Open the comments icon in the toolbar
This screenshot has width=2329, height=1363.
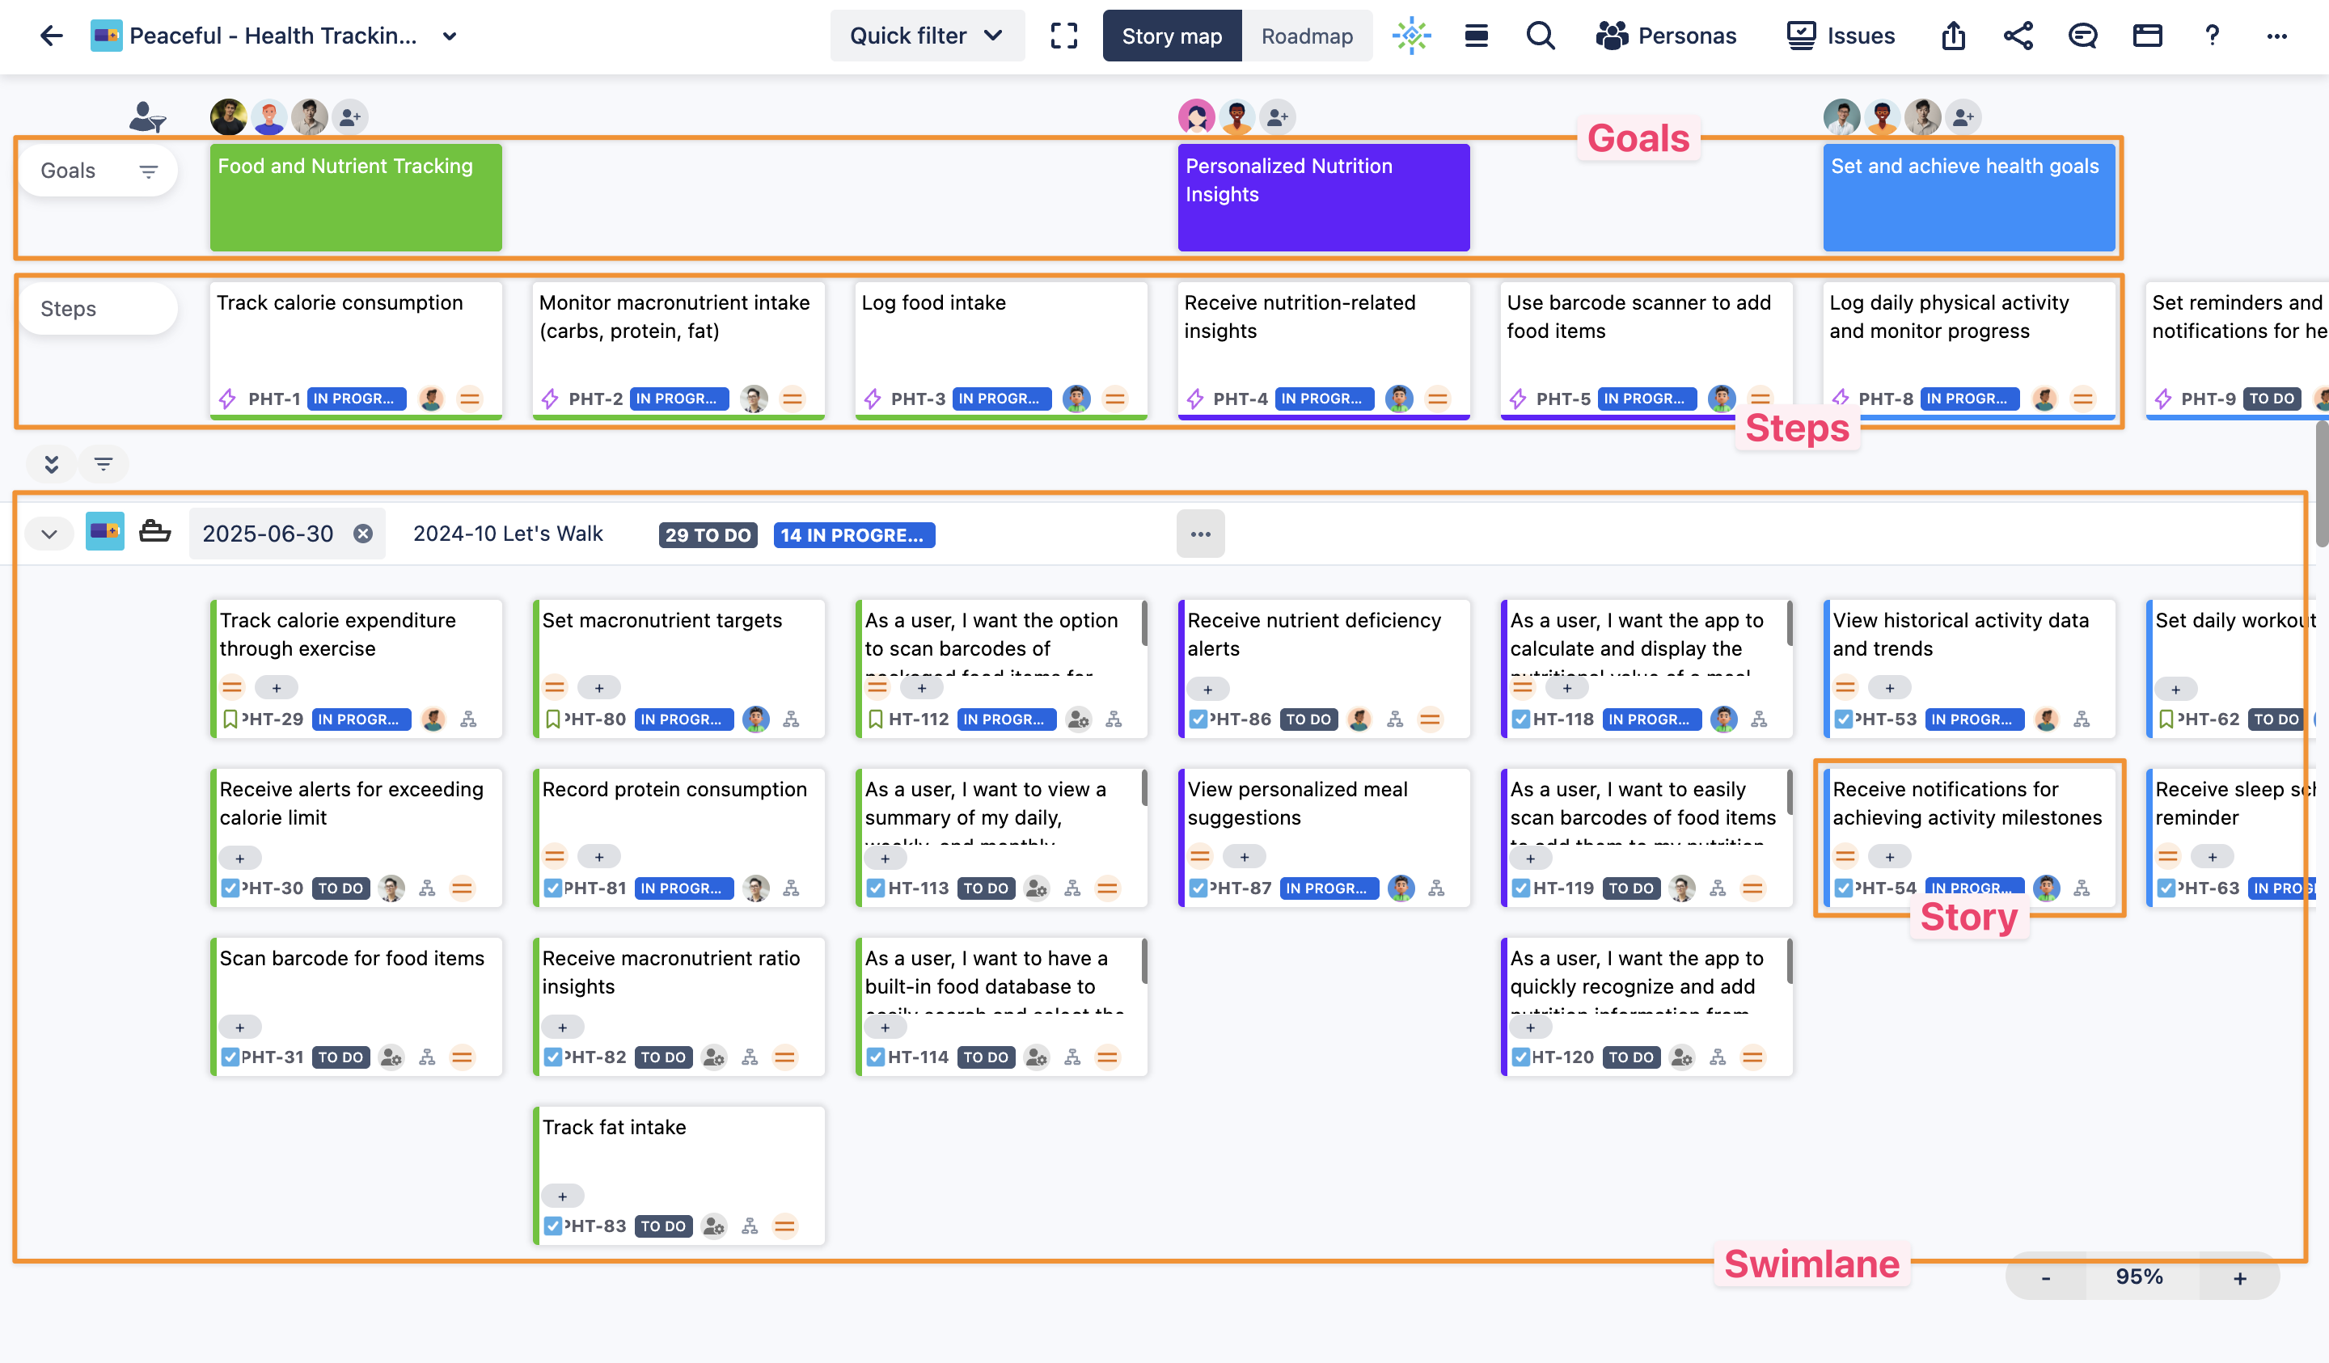2083,36
